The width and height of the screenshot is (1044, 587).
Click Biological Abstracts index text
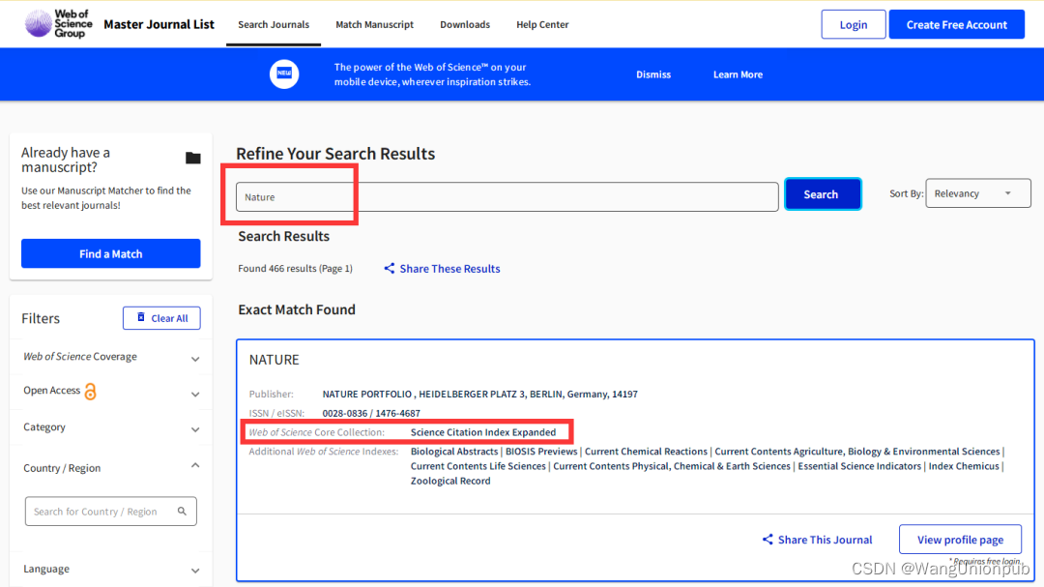[454, 452]
